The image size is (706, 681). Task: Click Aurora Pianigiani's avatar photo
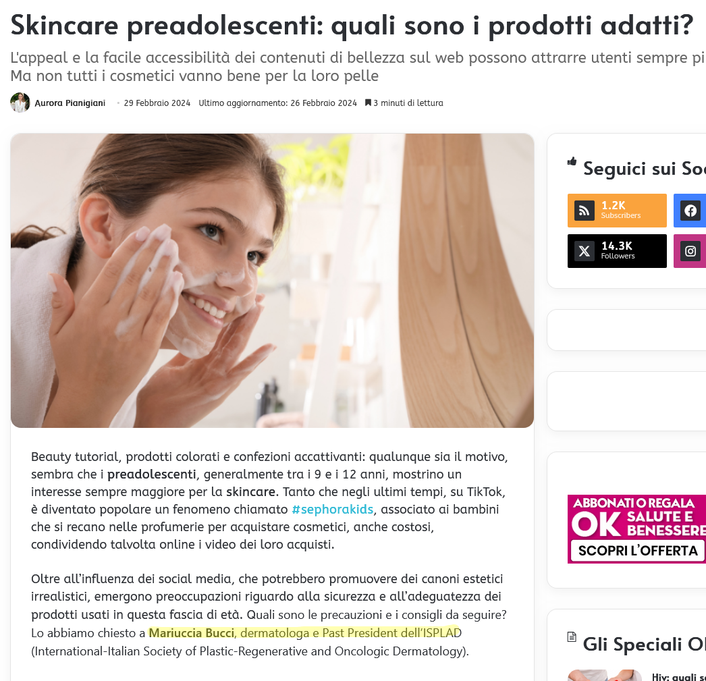[20, 103]
